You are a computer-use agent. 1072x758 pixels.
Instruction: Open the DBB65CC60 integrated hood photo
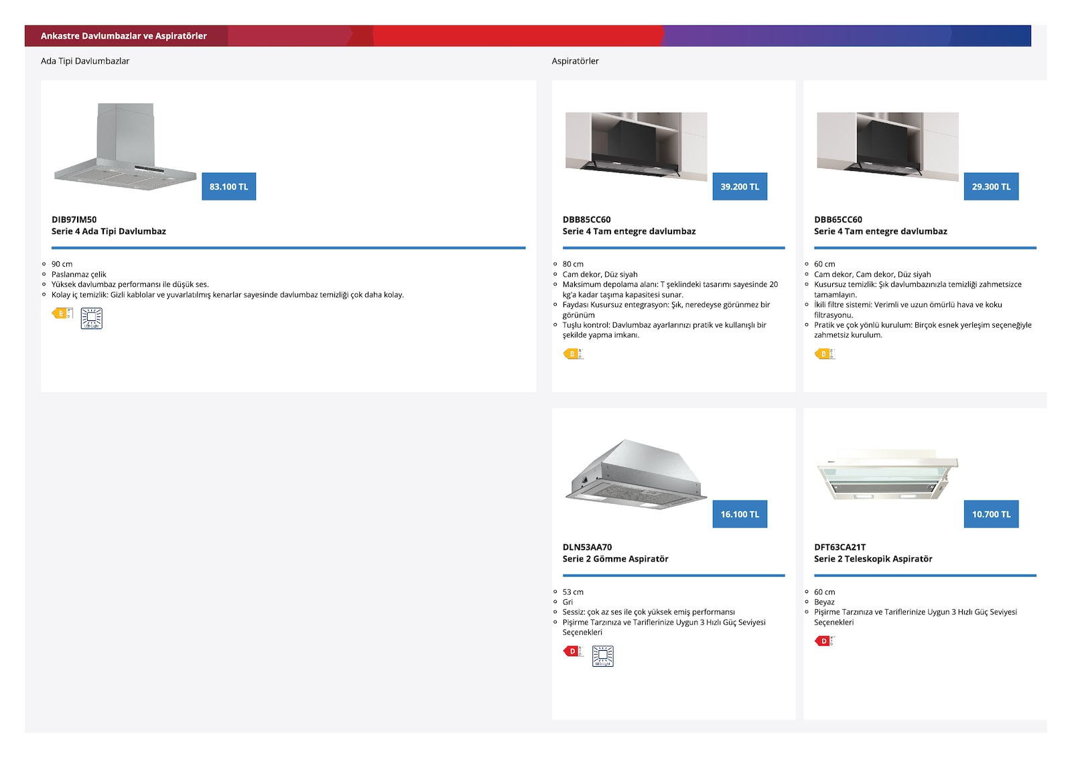tap(888, 145)
